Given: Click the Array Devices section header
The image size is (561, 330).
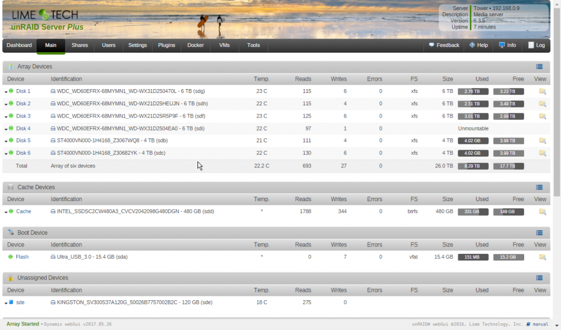Looking at the screenshot, I should click(x=276, y=67).
